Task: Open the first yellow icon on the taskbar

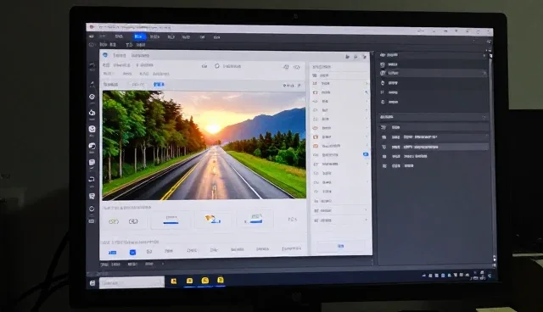Action: tap(174, 281)
